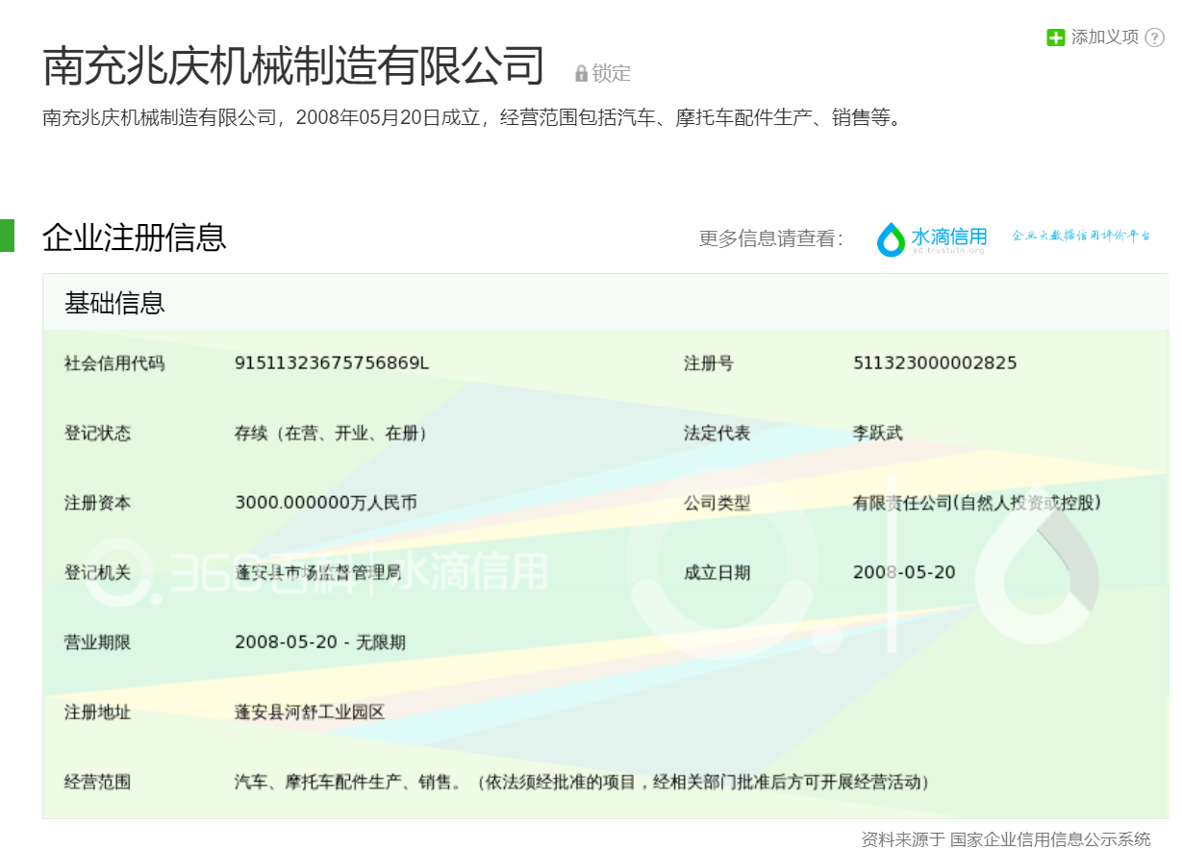Click the registration number 511323000002825
The width and height of the screenshot is (1182, 849).
point(935,363)
